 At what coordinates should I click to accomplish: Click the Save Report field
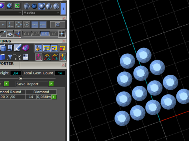coord(32,84)
